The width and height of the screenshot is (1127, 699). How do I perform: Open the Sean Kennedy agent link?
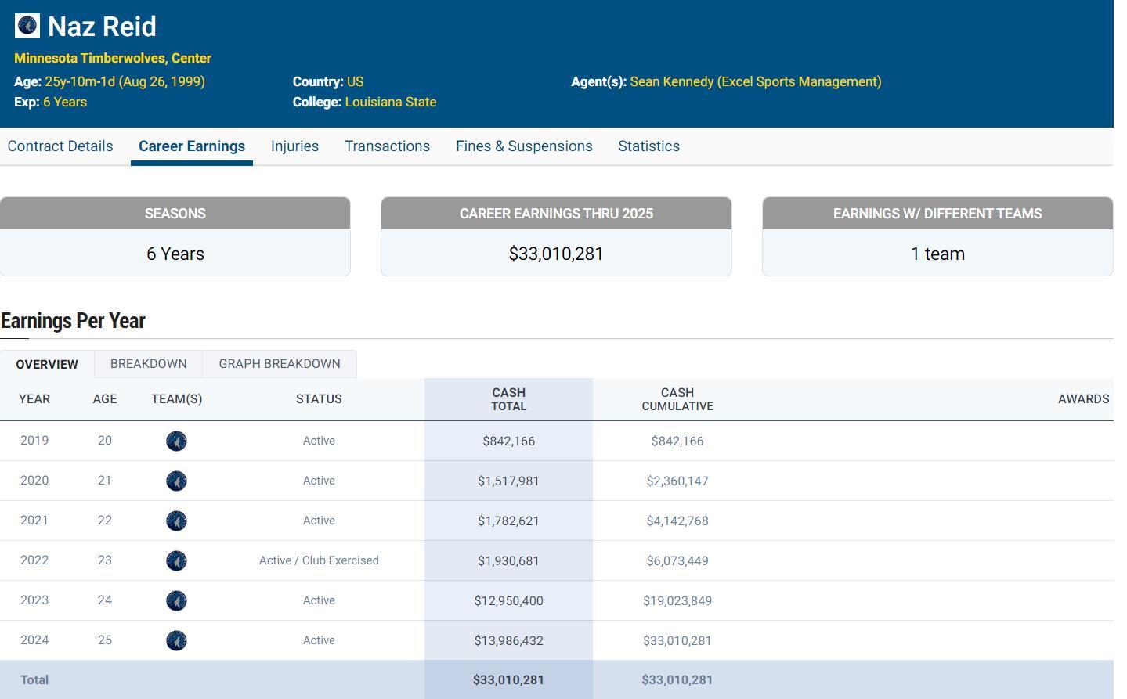755,82
